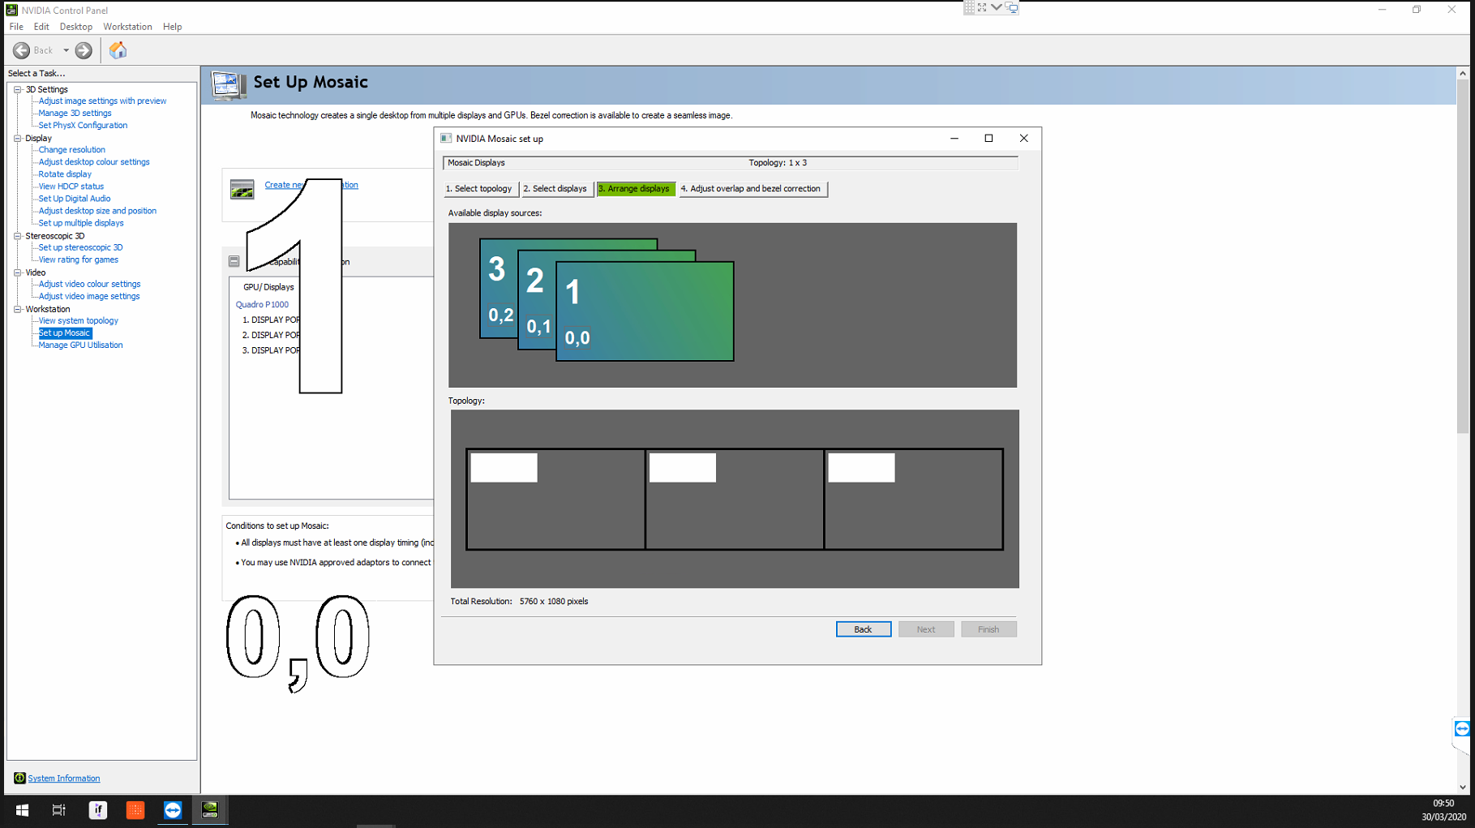Click the Finish button in Mosaic dialog
This screenshot has width=1475, height=828.
click(x=988, y=629)
